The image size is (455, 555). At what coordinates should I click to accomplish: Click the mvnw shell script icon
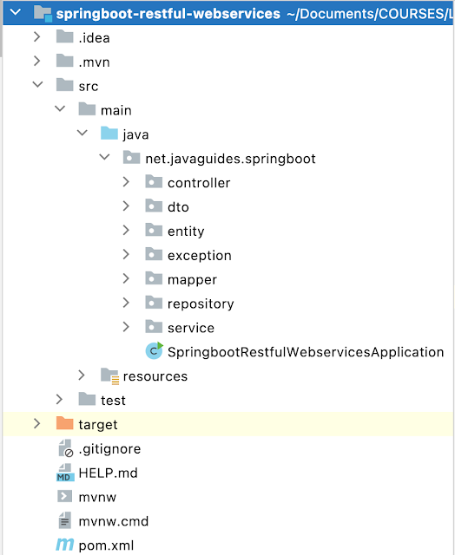point(65,496)
